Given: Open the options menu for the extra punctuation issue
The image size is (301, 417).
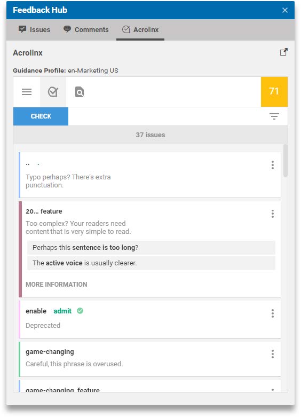Looking at the screenshot, I should [273, 165].
